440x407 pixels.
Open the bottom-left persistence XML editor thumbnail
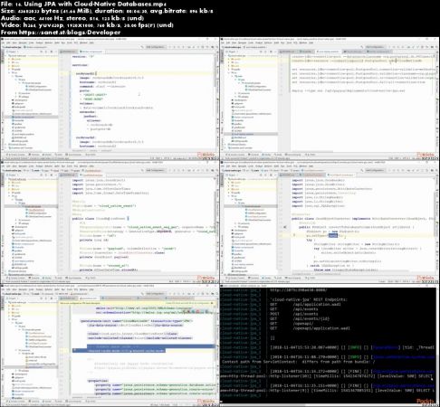click(x=110, y=345)
